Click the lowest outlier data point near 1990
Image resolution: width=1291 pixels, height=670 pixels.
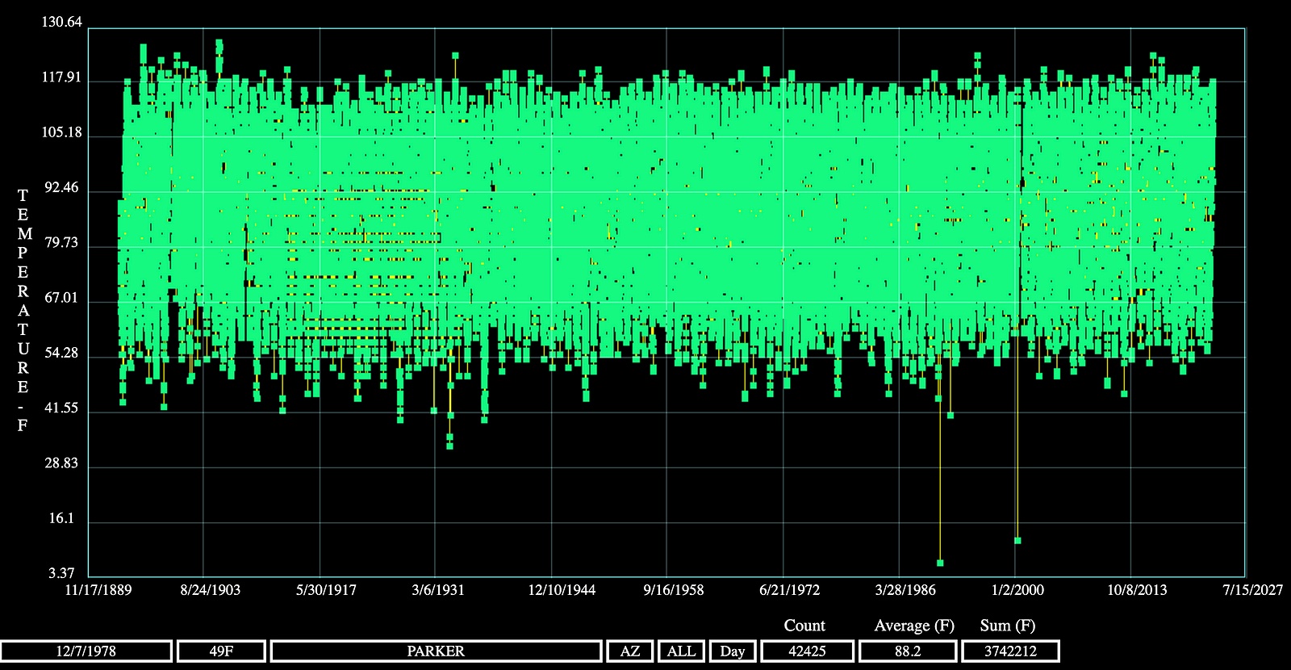[x=940, y=563]
